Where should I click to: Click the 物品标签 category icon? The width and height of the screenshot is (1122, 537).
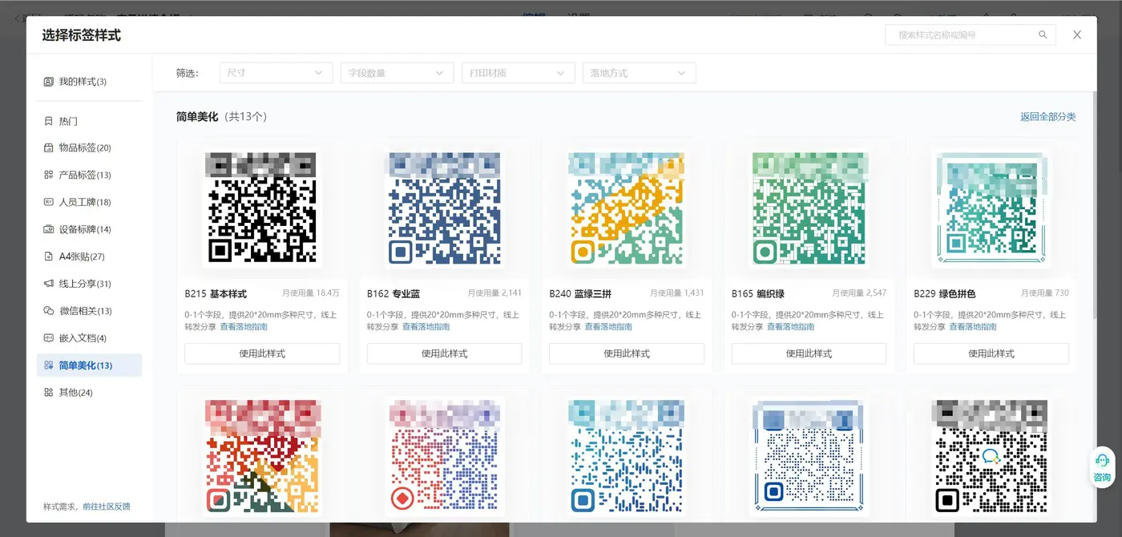(49, 147)
